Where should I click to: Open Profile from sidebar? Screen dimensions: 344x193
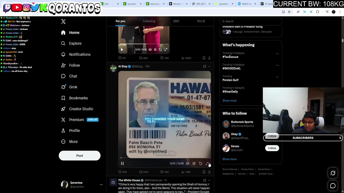tap(70, 131)
